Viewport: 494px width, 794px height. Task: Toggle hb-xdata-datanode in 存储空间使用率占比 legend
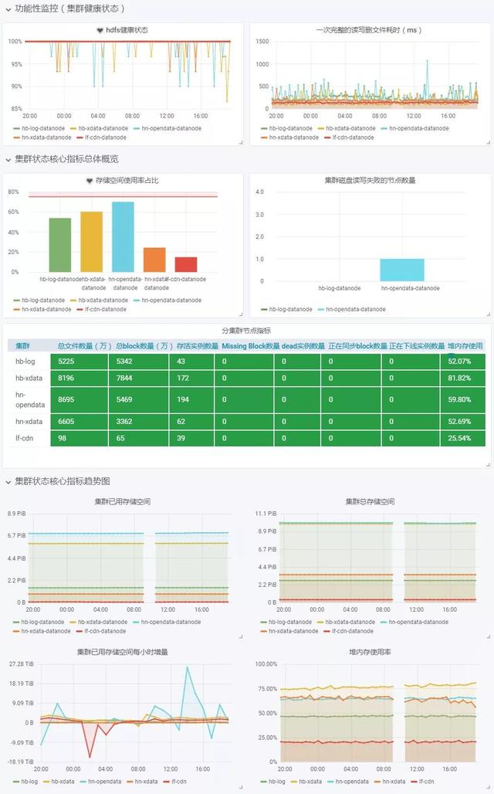103,300
